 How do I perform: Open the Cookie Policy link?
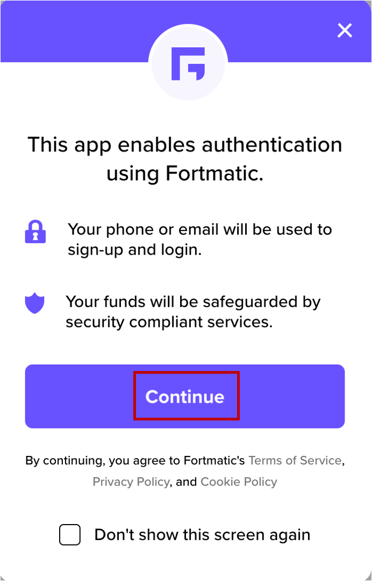(x=239, y=482)
